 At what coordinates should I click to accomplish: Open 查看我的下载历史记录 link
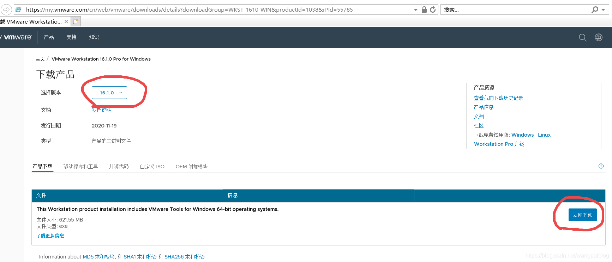[x=498, y=98]
